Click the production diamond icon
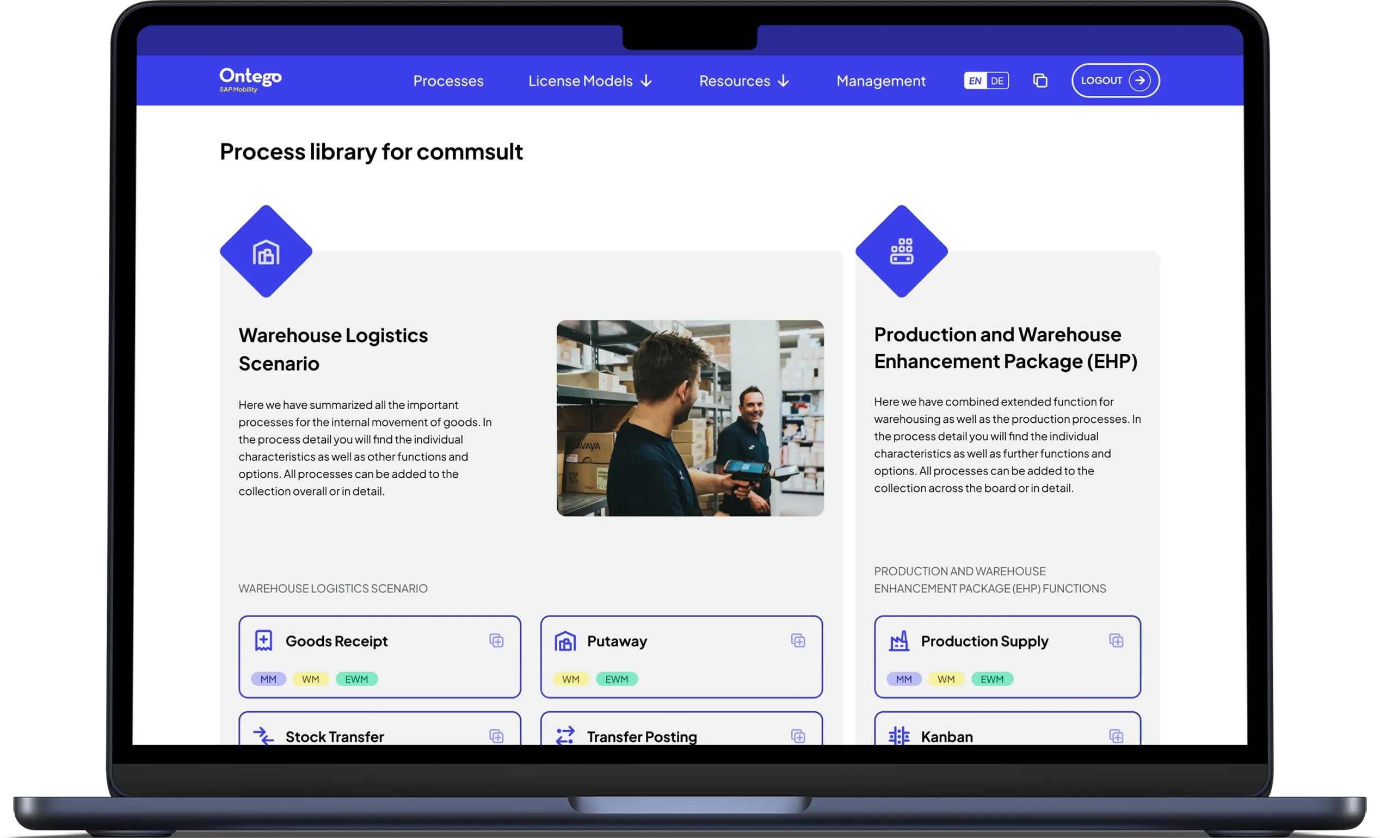This screenshot has height=838, width=1380. click(901, 251)
